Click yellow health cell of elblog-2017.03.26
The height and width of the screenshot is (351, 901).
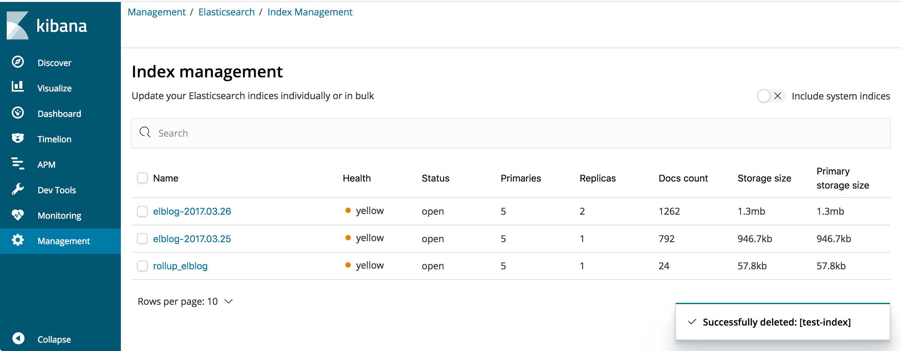pyautogui.click(x=365, y=211)
